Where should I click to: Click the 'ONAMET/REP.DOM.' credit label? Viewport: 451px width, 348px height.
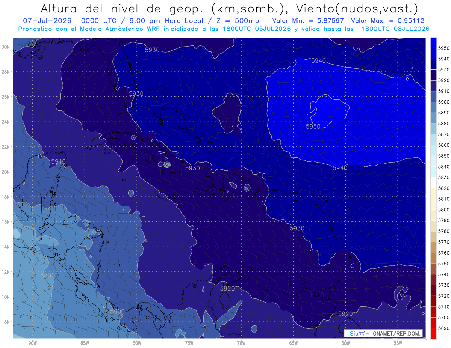tap(396, 333)
